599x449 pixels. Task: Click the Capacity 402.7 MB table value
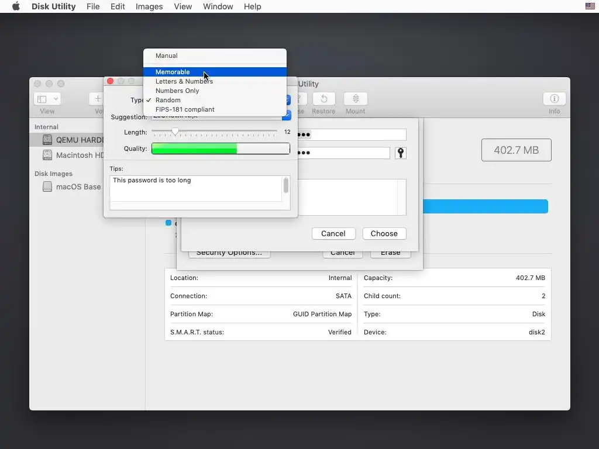[x=530, y=278]
